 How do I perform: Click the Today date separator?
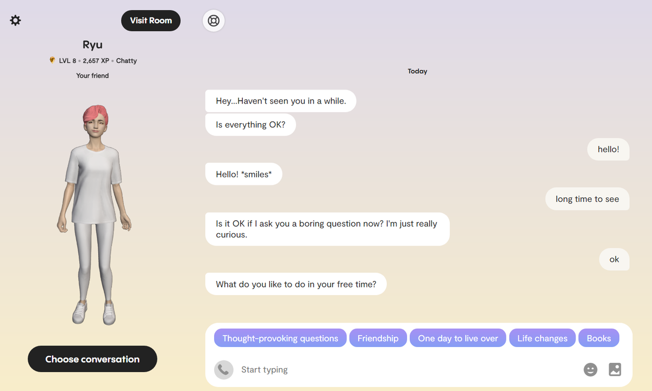(x=417, y=72)
